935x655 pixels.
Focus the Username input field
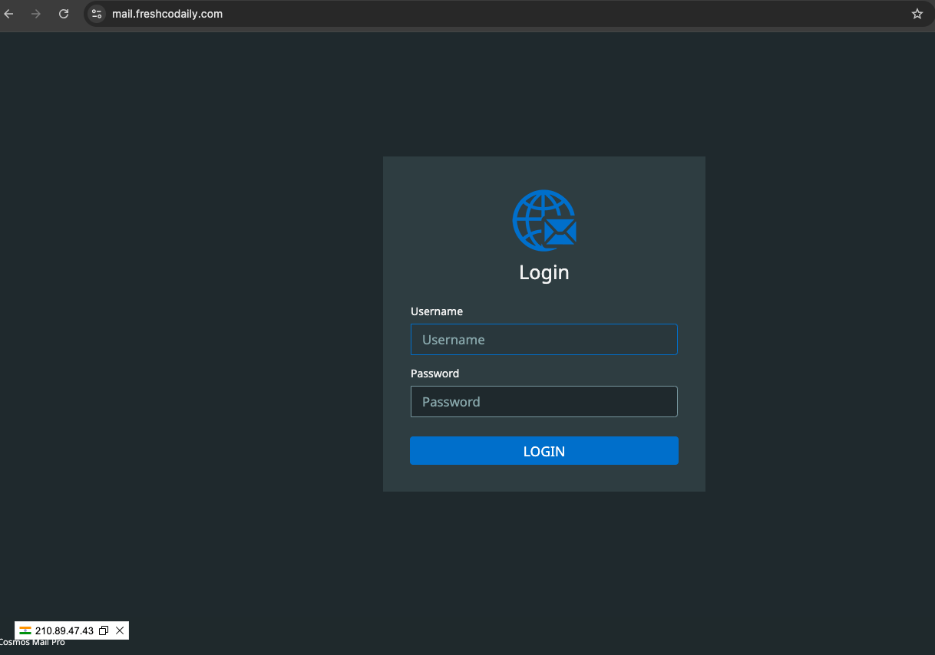coord(543,340)
